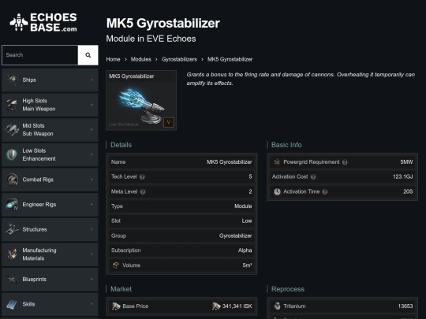This screenshot has width=426, height=319.
Task: Click the Volume cube icon
Action: [x=116, y=265]
